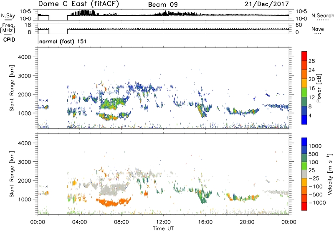The height and width of the screenshot is (231, 334).
Task: Click the 'normal (fast) 151' text
Action: pyautogui.click(x=63, y=41)
